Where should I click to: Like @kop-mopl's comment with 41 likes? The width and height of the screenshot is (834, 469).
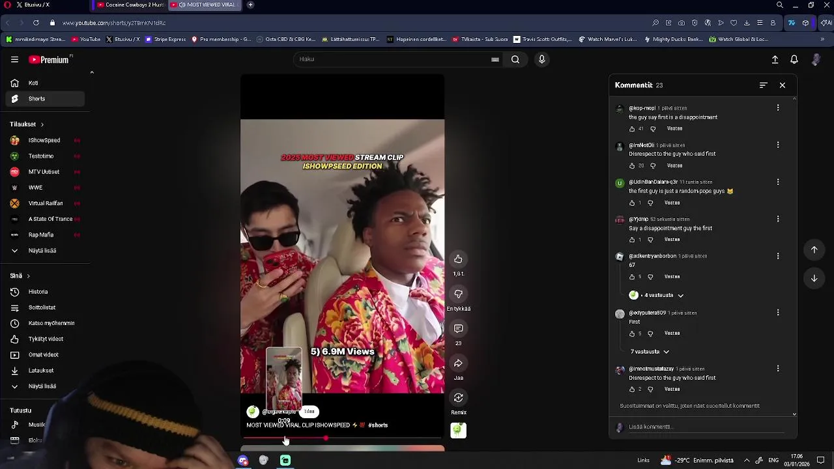click(632, 129)
